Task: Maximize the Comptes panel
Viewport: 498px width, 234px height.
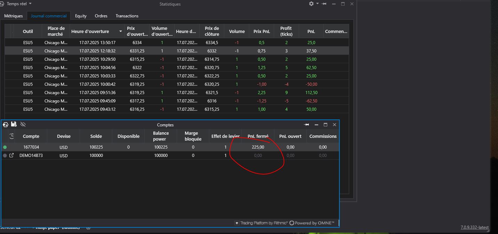Action: 326,125
